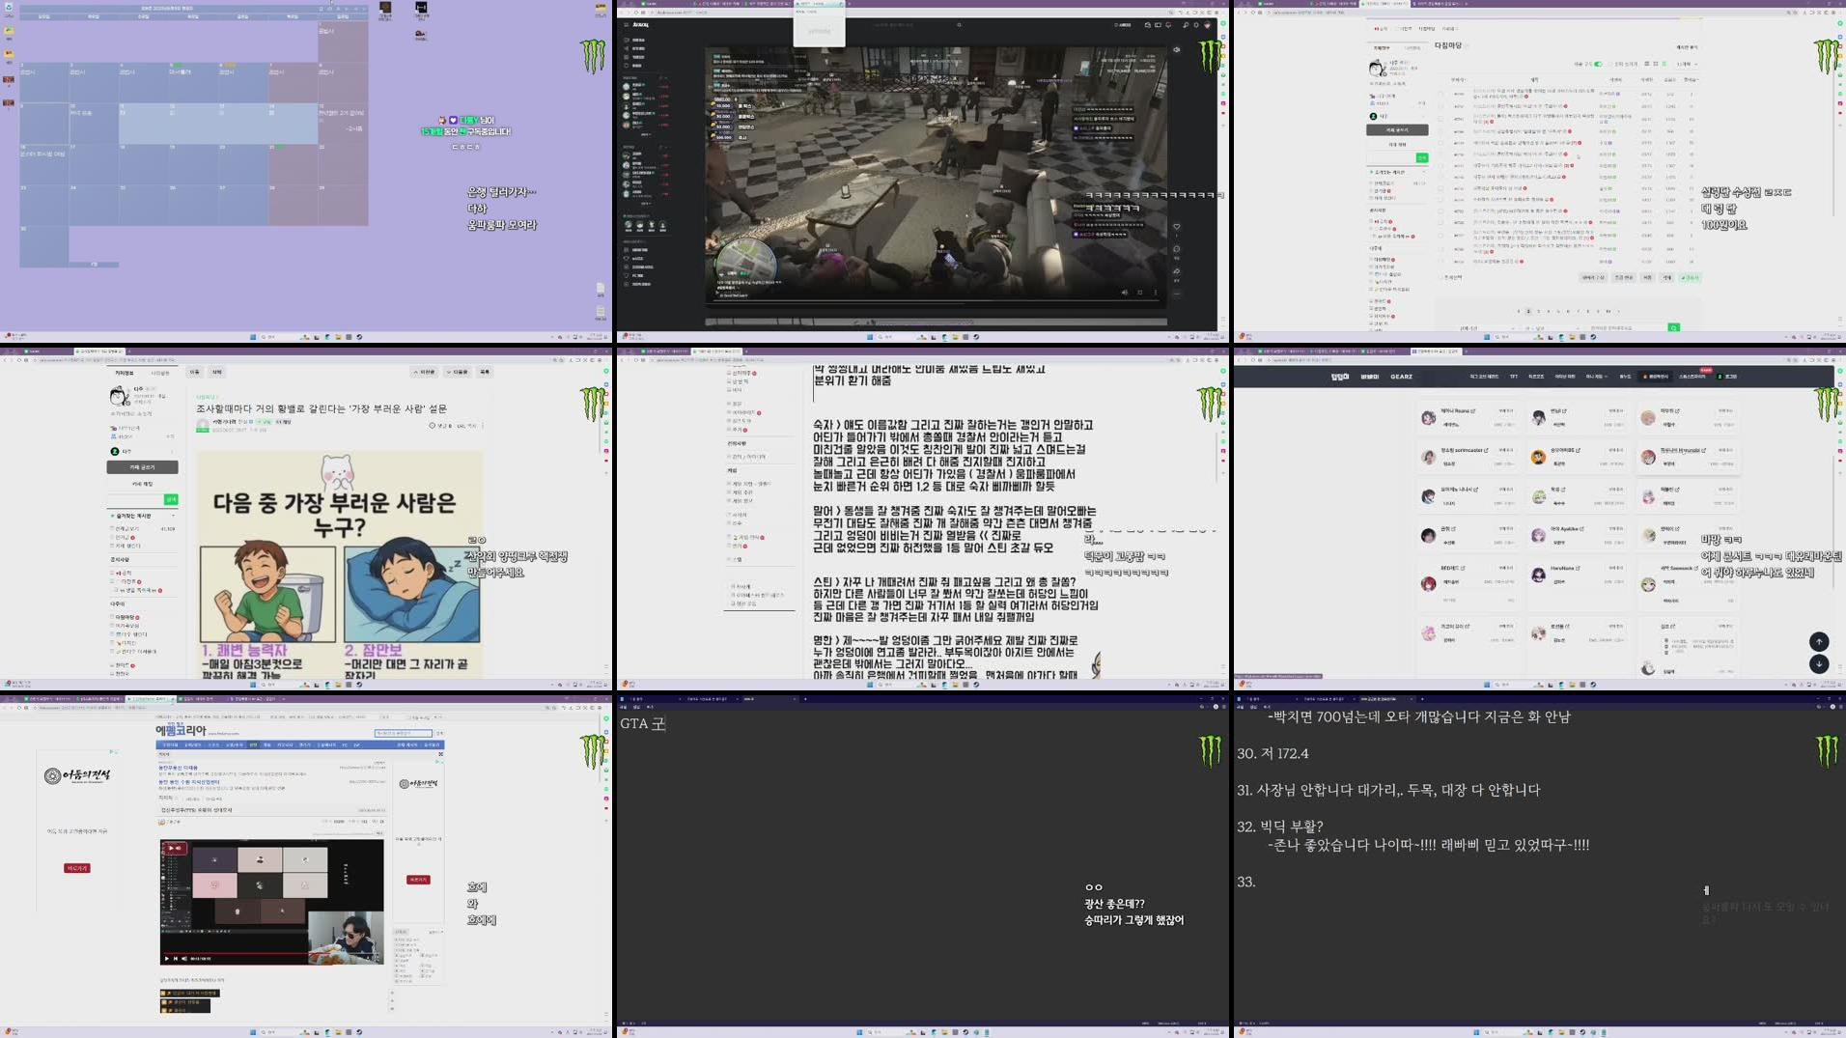
Task: Go to page 3 of 다짐마당 board
Action: pos(1538,311)
